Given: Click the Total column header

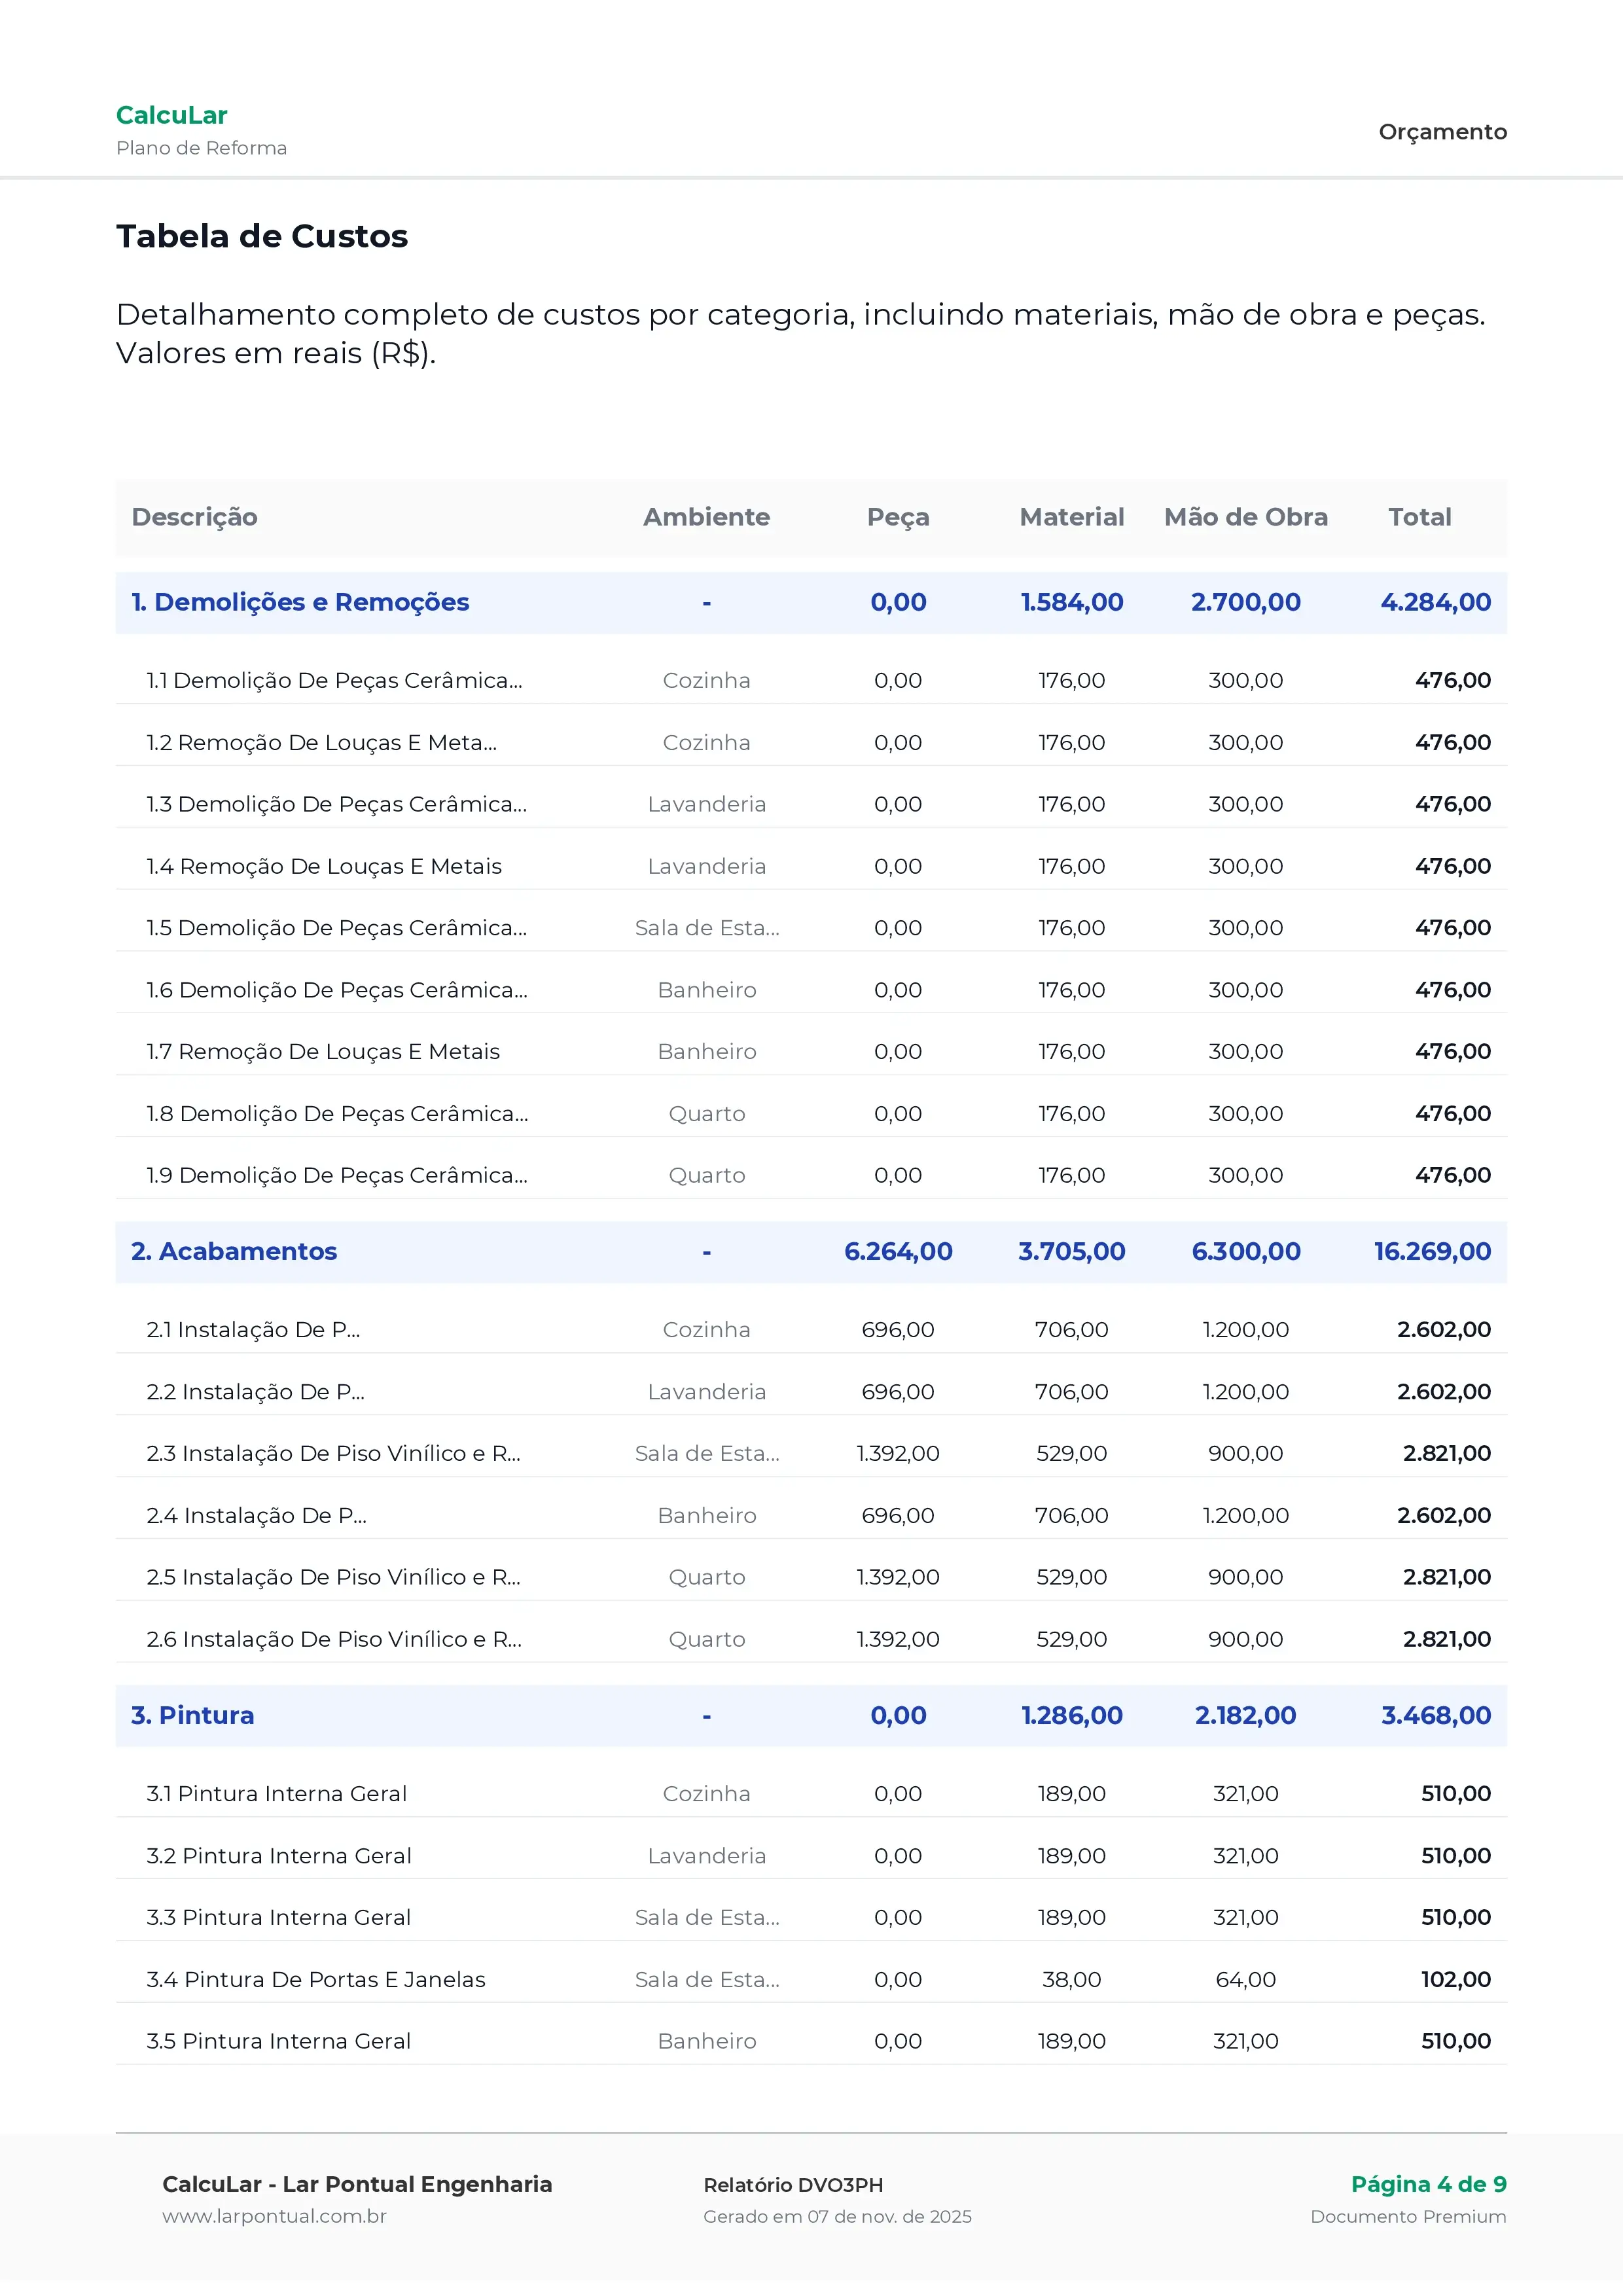Looking at the screenshot, I should 1419,517.
